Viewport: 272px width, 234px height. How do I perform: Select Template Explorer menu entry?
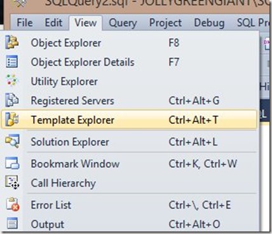pos(129,120)
